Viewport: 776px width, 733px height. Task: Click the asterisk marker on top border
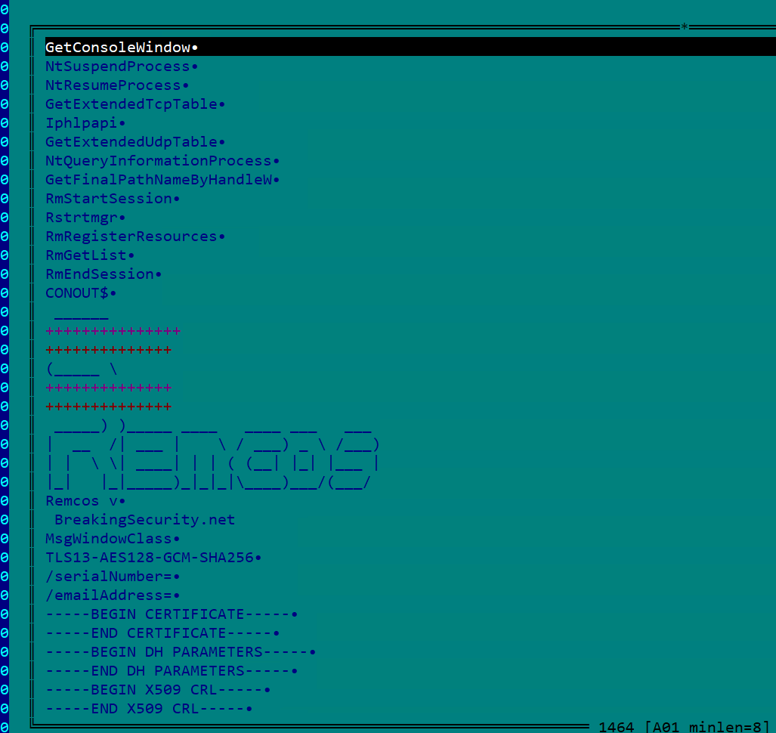coord(685,27)
